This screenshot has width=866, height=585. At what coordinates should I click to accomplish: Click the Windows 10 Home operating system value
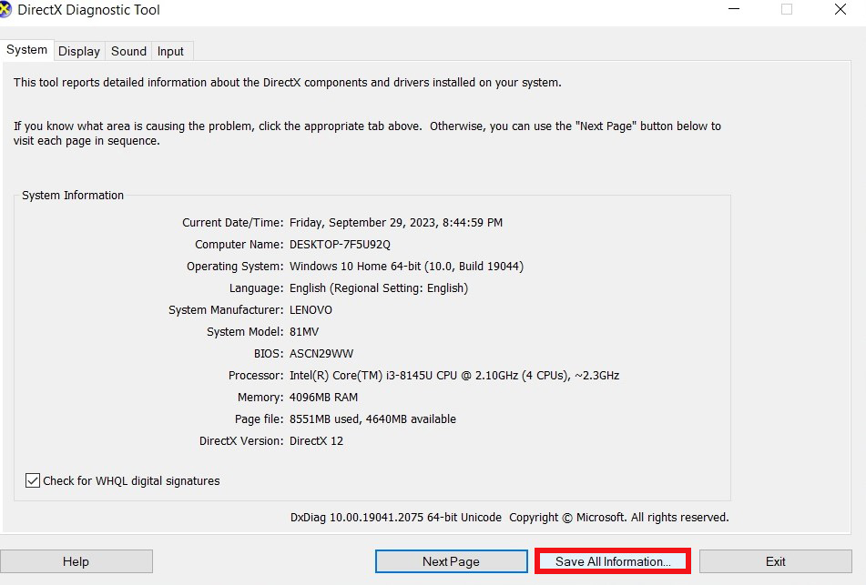coord(406,266)
